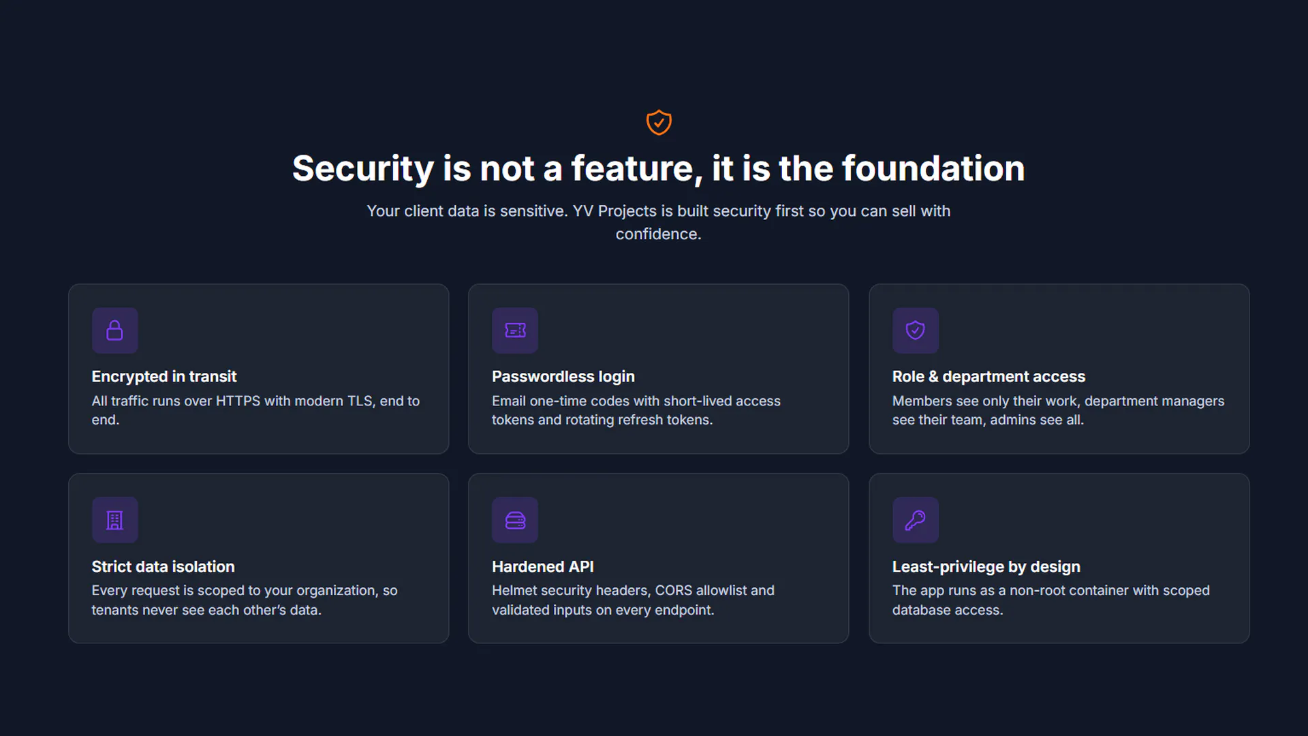Viewport: 1308px width, 736px height.
Task: Click the subtitle about YV Projects security
Action: click(x=659, y=223)
